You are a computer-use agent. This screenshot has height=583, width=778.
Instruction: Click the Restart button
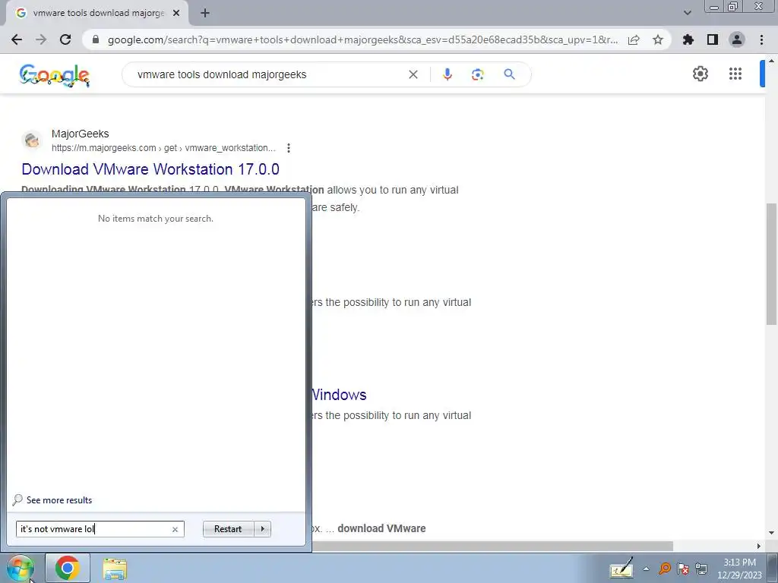coord(228,529)
